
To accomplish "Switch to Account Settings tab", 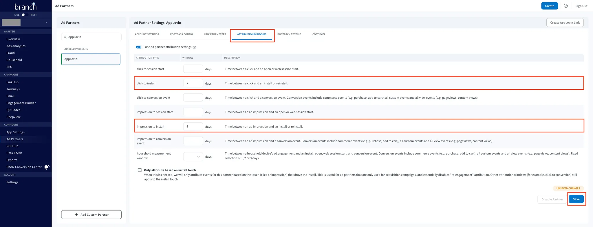I will point(147,34).
